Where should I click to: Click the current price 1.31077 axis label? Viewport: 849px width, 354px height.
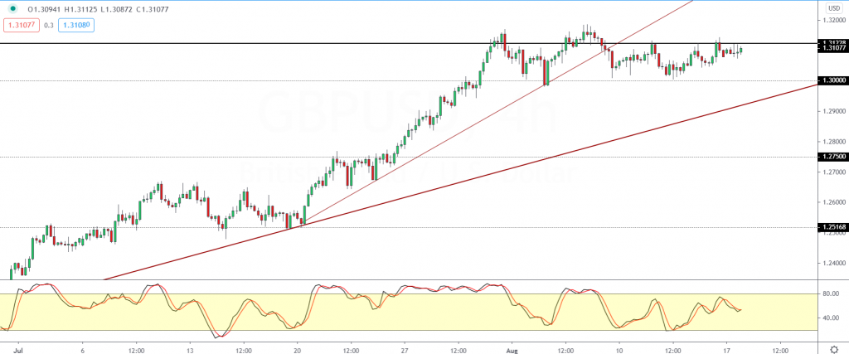coord(834,48)
